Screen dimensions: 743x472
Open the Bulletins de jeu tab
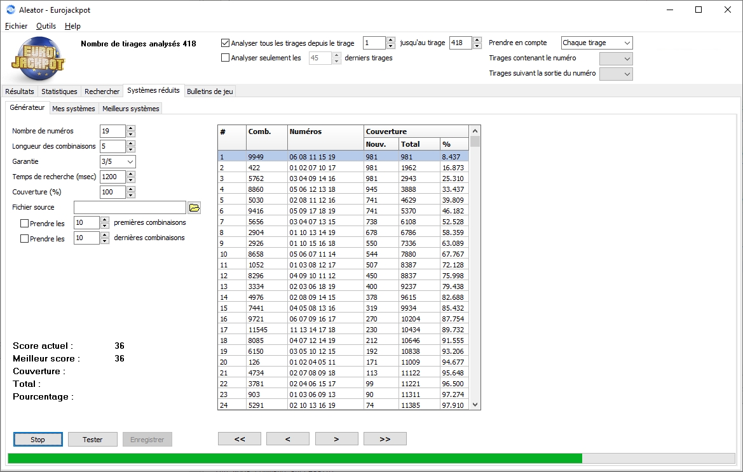click(x=210, y=91)
